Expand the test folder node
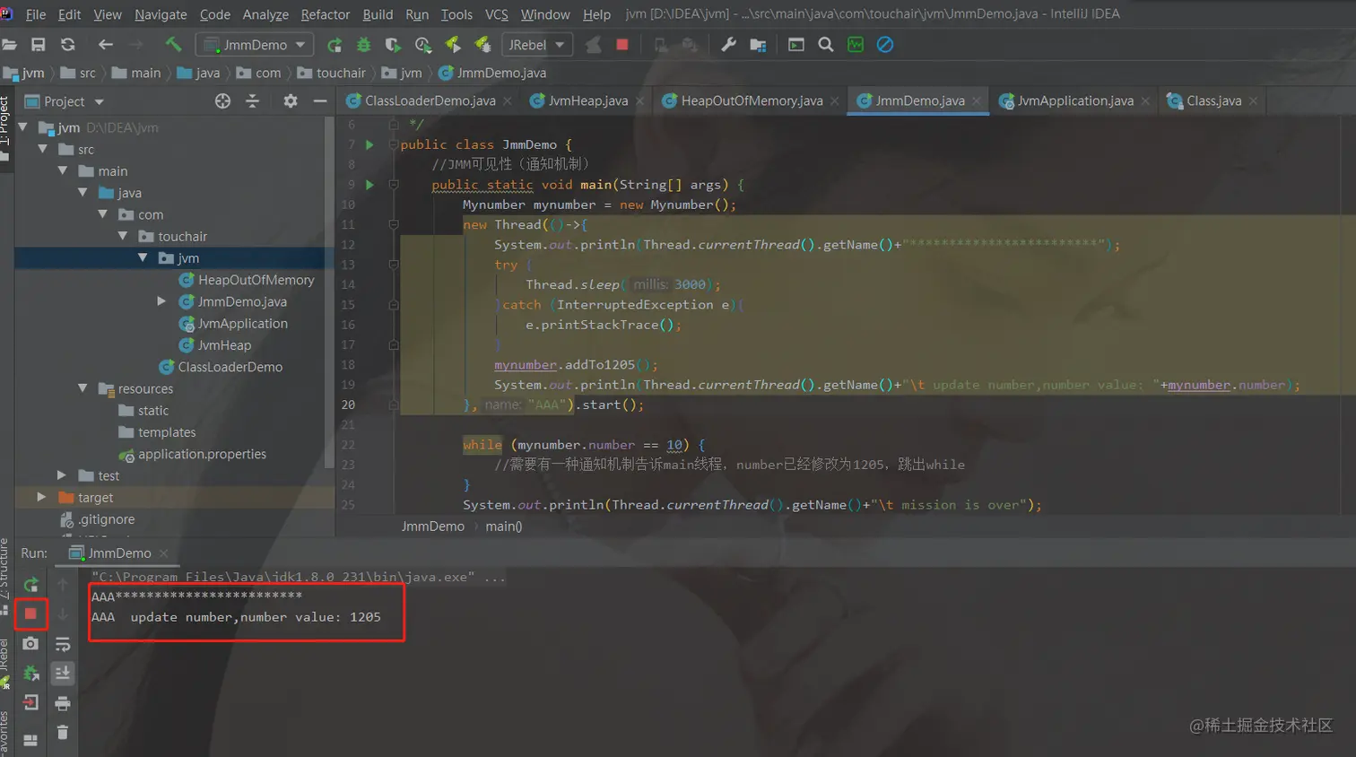 coord(62,475)
